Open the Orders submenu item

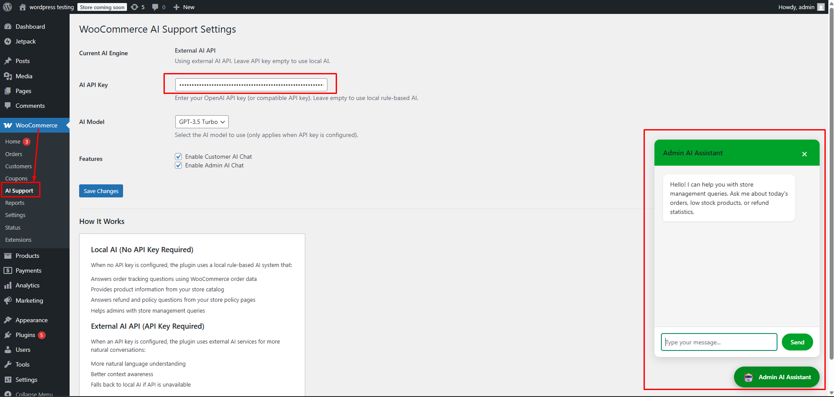[x=13, y=154]
